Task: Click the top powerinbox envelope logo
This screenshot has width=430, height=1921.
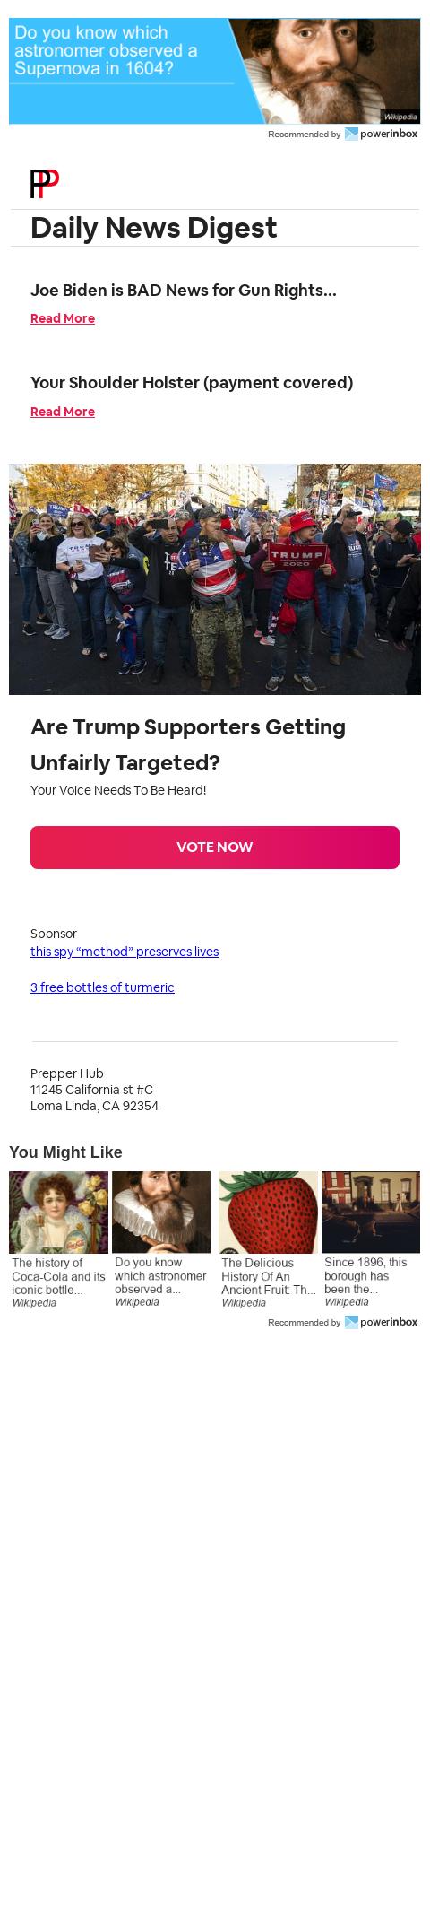Action: (351, 134)
